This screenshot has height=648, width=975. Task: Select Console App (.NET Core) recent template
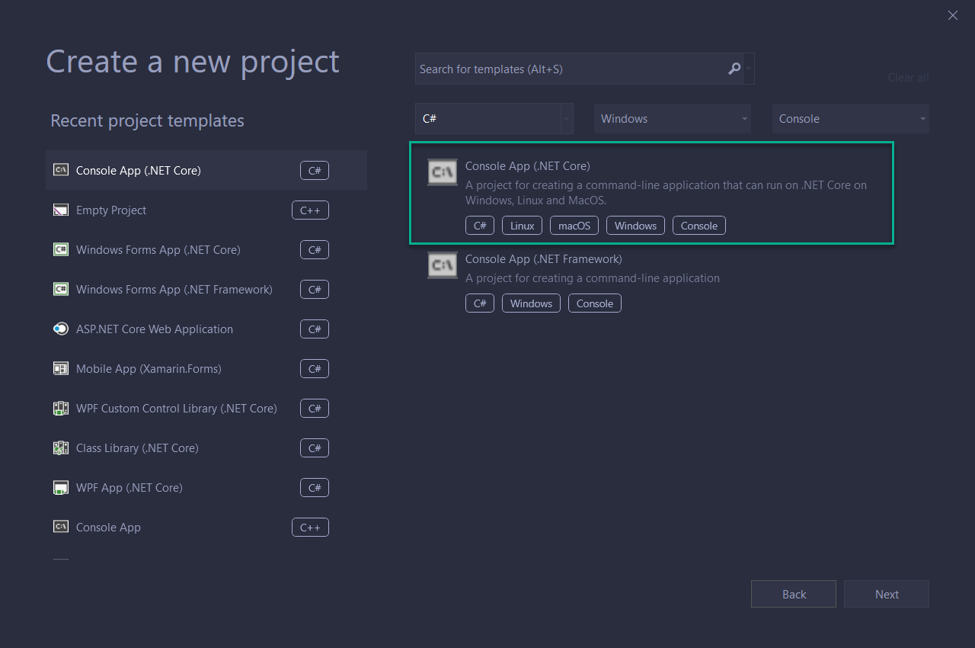[x=206, y=170]
